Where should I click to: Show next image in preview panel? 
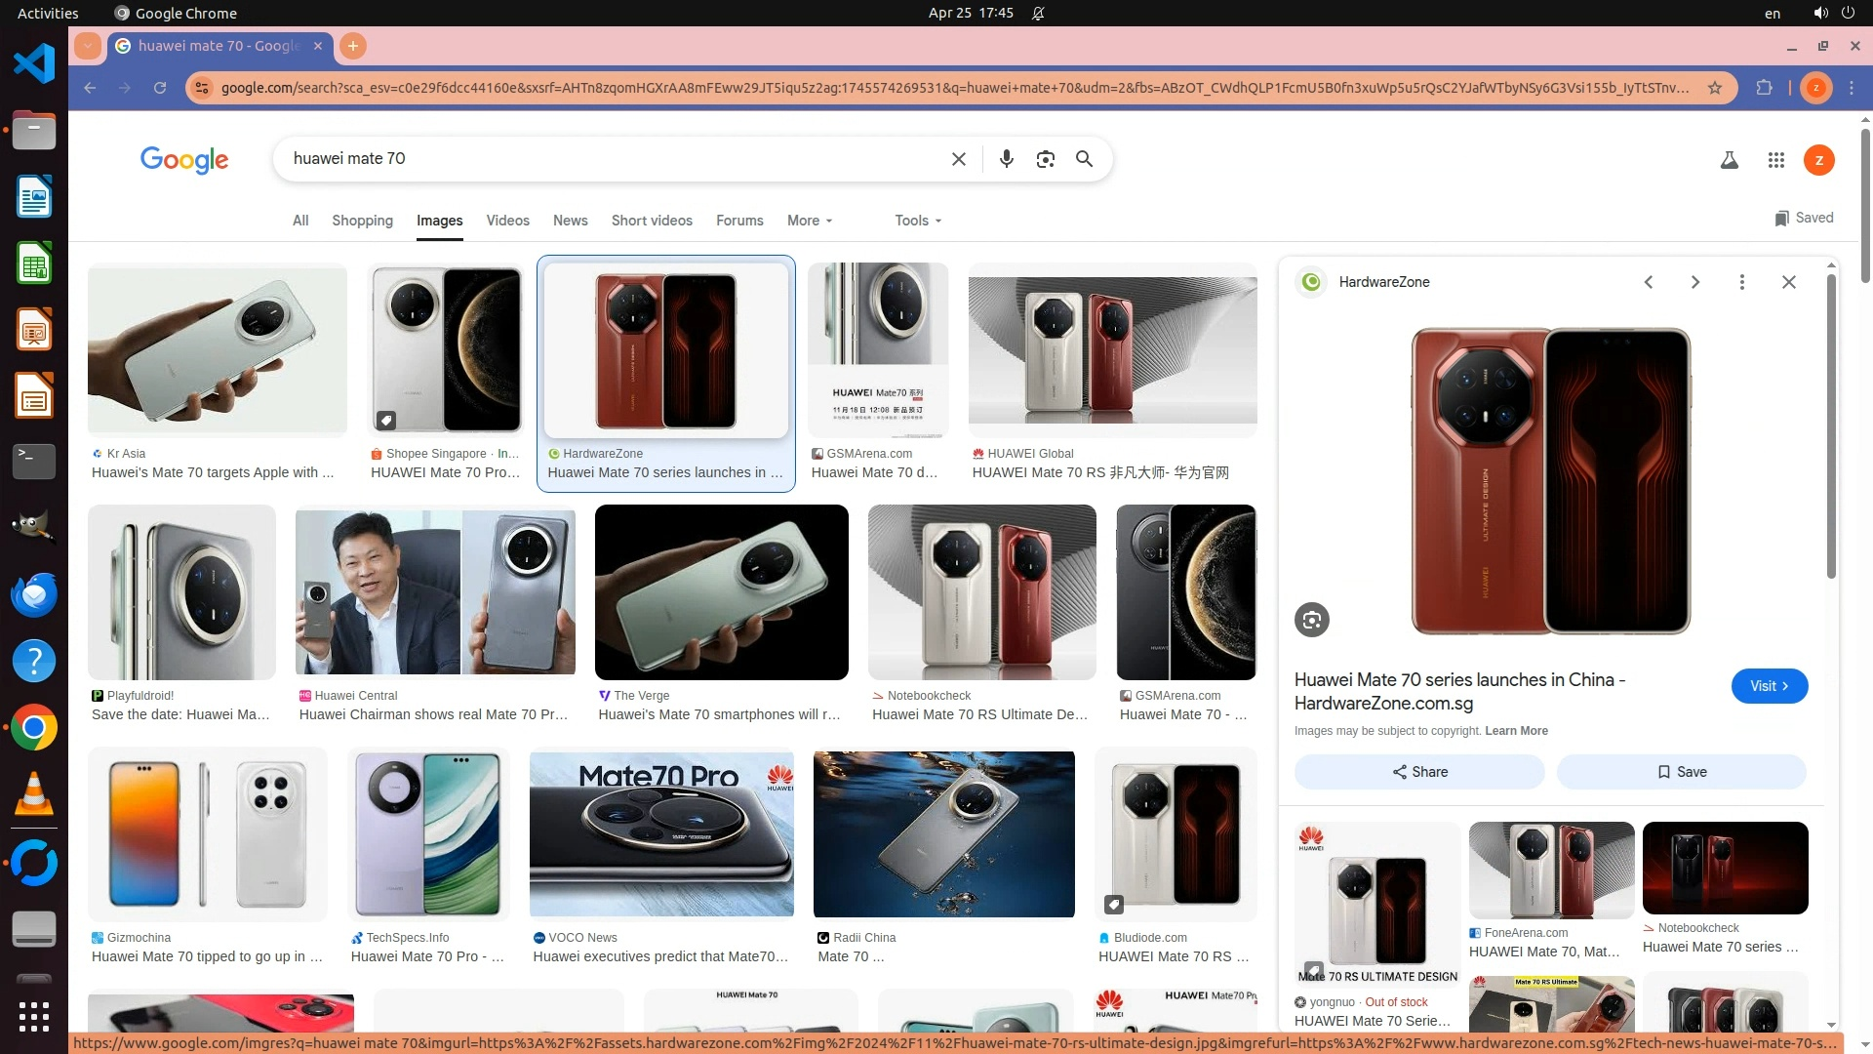tap(1694, 282)
